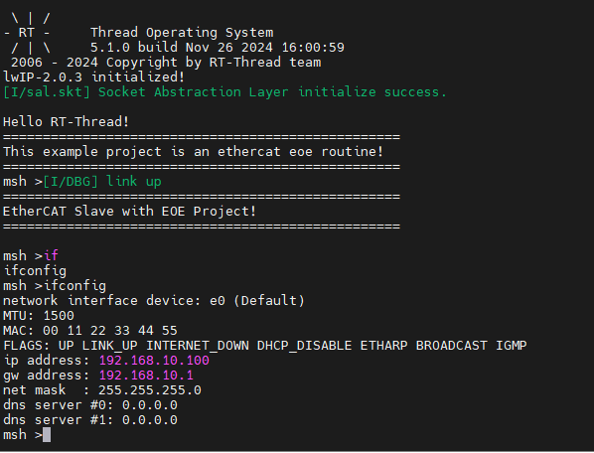Click the ip address 192.168.10.100
Image resolution: width=594 pixels, height=453 pixels.
click(x=154, y=361)
